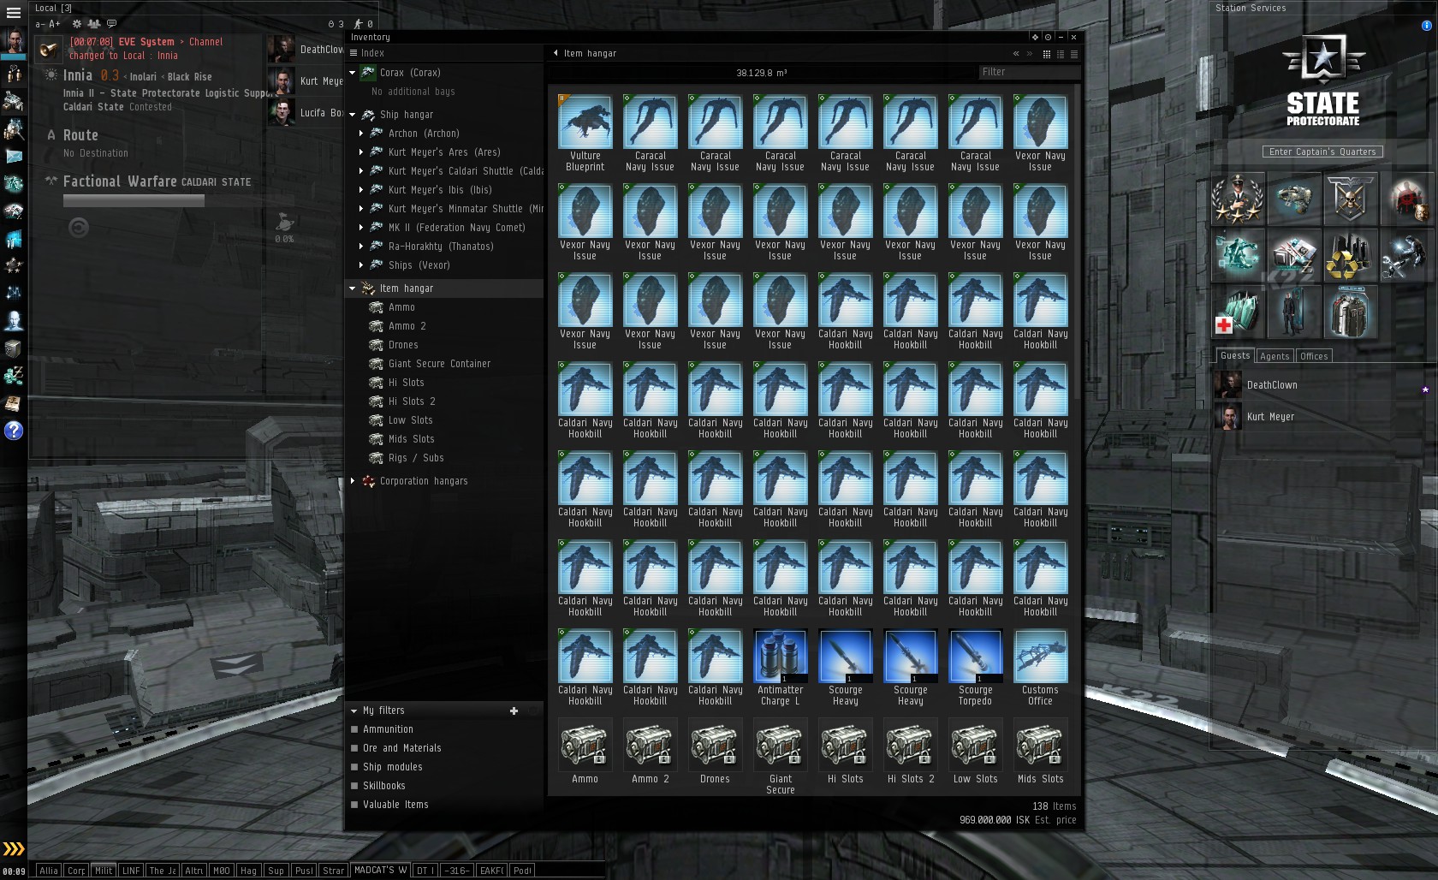Expand Kurt Meyer's Ibis ship node
1438x880 pixels.
pos(361,190)
